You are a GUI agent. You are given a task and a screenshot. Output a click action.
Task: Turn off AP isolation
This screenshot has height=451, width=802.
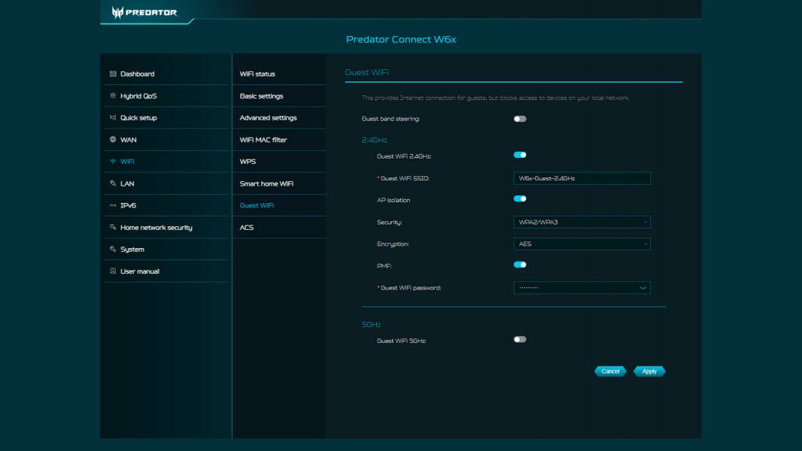(518, 200)
